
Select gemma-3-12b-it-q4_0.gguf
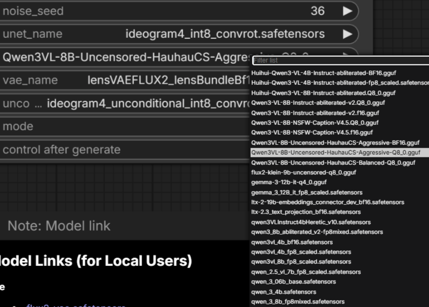click(x=340, y=183)
